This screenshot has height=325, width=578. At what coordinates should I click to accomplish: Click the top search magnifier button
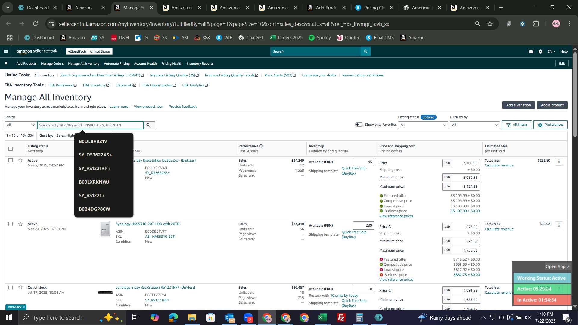[365, 51]
